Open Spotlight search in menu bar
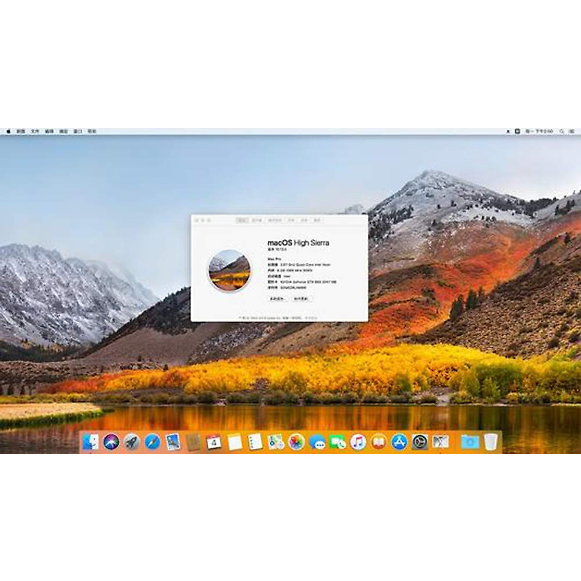 (562, 131)
